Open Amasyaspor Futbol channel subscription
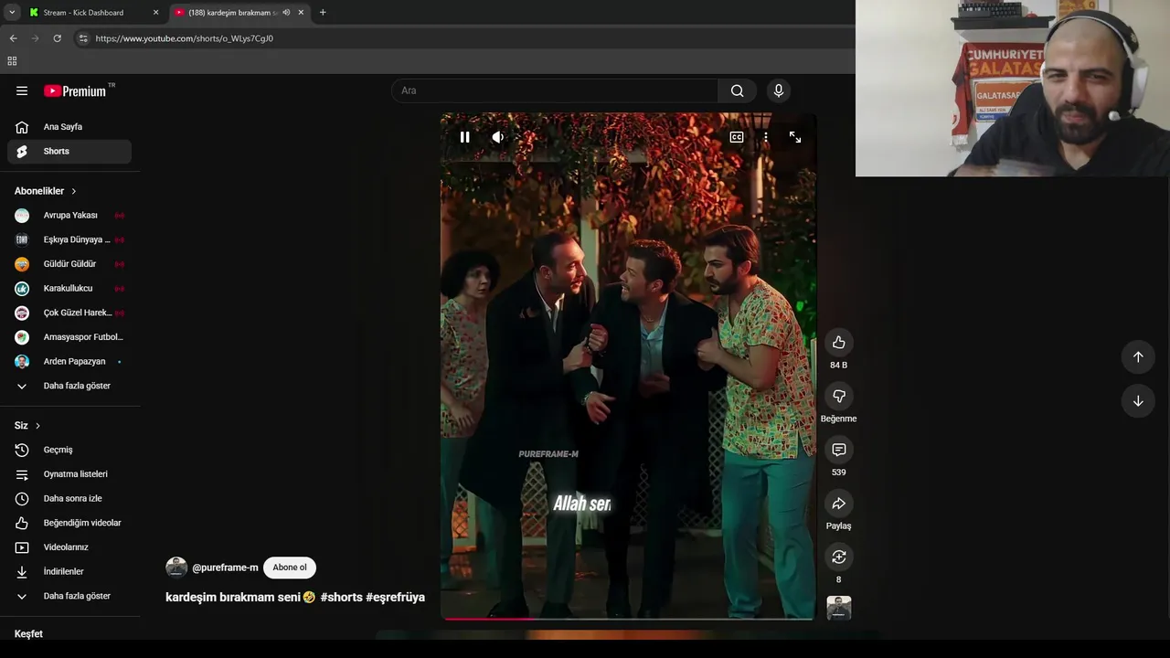 click(69, 337)
